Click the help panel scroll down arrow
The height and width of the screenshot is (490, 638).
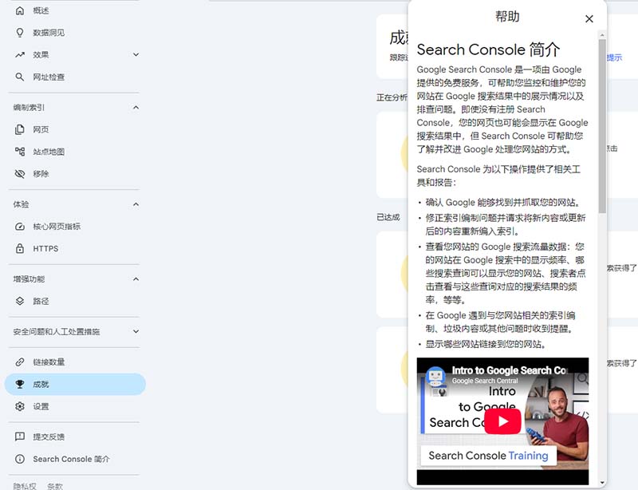(602, 483)
